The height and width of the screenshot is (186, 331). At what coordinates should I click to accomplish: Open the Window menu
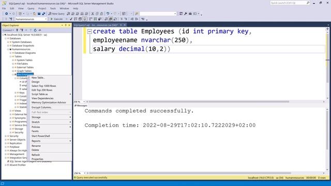pyautogui.click(x=64, y=8)
